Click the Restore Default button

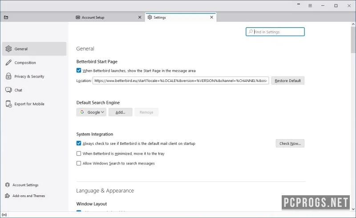(x=287, y=81)
